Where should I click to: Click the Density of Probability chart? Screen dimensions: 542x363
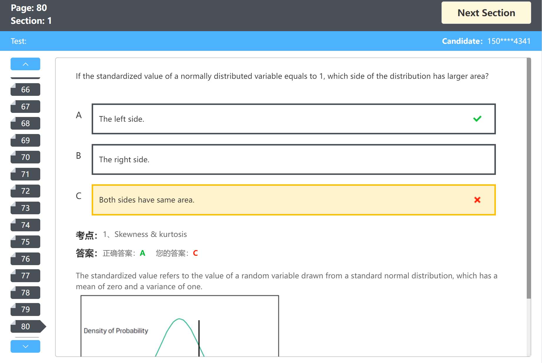pyautogui.click(x=180, y=326)
